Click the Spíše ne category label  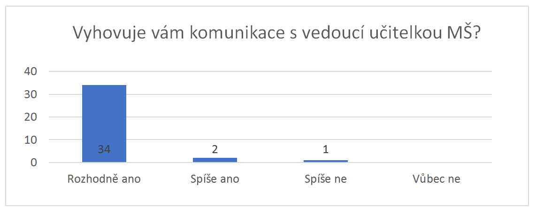[x=326, y=179]
